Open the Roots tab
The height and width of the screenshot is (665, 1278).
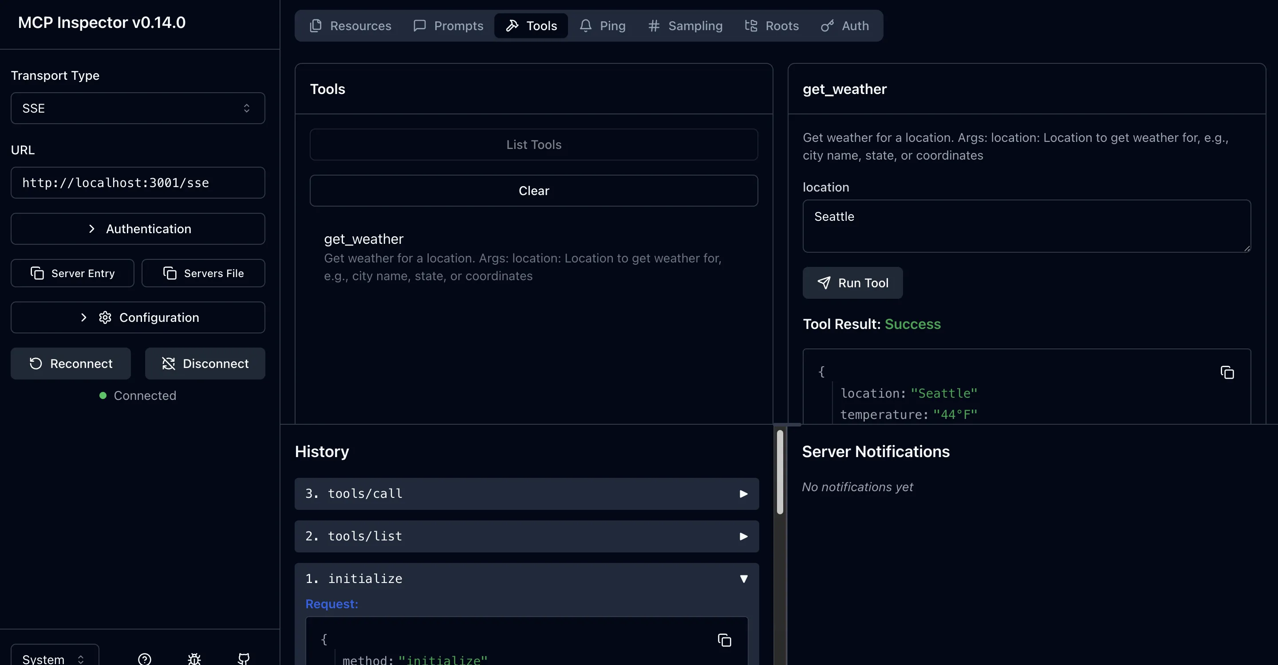pos(772,26)
